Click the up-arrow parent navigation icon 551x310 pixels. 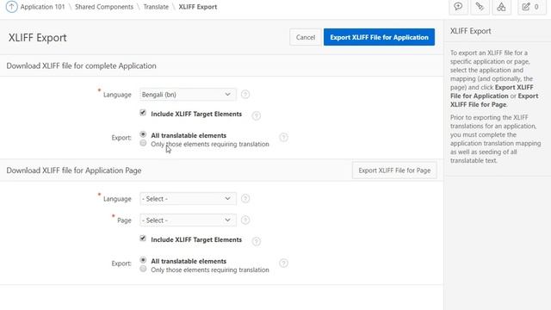click(11, 7)
